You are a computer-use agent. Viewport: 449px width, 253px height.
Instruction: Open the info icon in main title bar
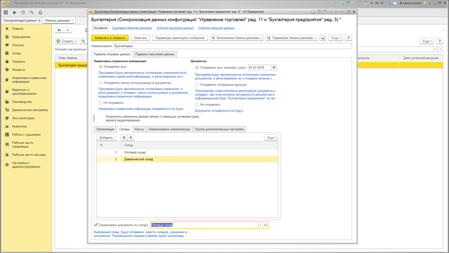click(x=425, y=3)
